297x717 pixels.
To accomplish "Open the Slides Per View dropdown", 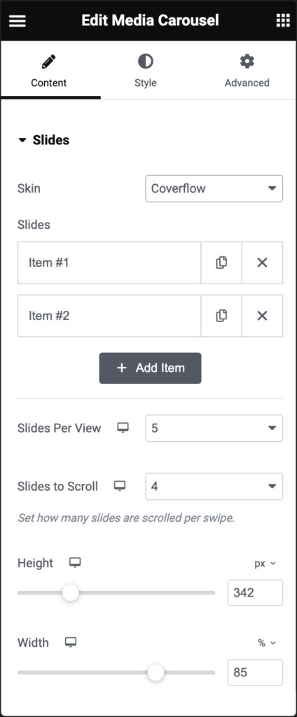I will coord(214,428).
